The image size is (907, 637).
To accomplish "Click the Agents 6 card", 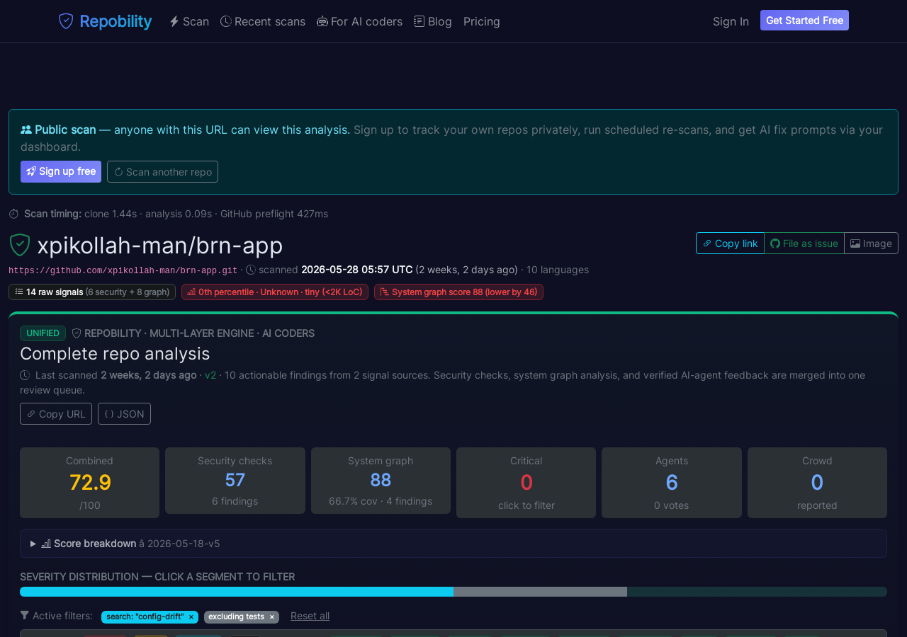I will (x=672, y=483).
